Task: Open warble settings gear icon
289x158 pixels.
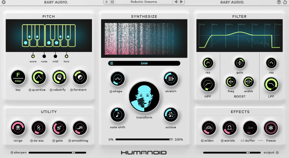Action: coord(222,141)
